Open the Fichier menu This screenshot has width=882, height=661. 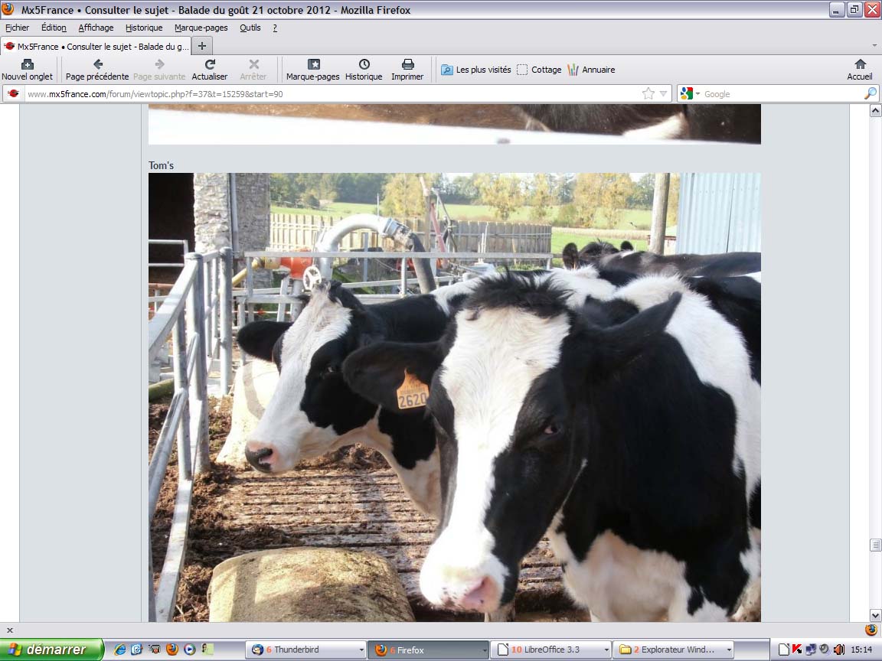click(18, 28)
